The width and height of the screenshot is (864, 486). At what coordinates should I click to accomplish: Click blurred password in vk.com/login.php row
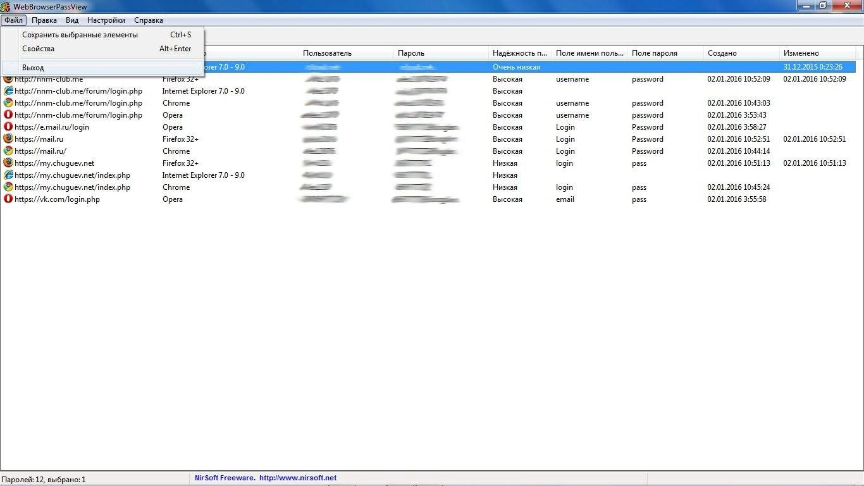point(426,199)
